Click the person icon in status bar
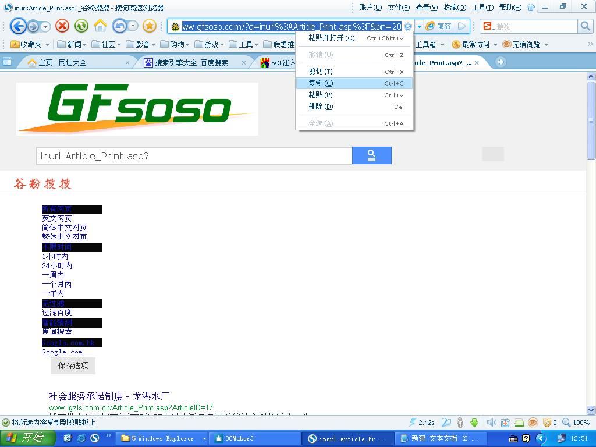 [460, 423]
